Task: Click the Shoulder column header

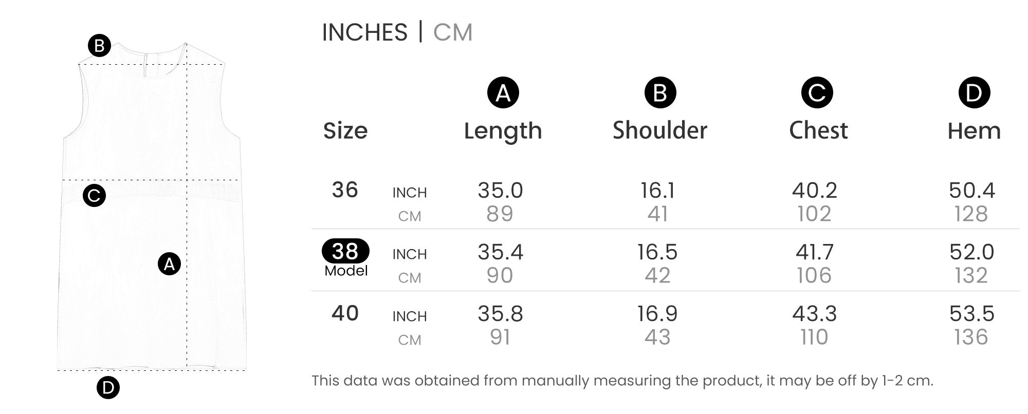Action: [x=660, y=130]
